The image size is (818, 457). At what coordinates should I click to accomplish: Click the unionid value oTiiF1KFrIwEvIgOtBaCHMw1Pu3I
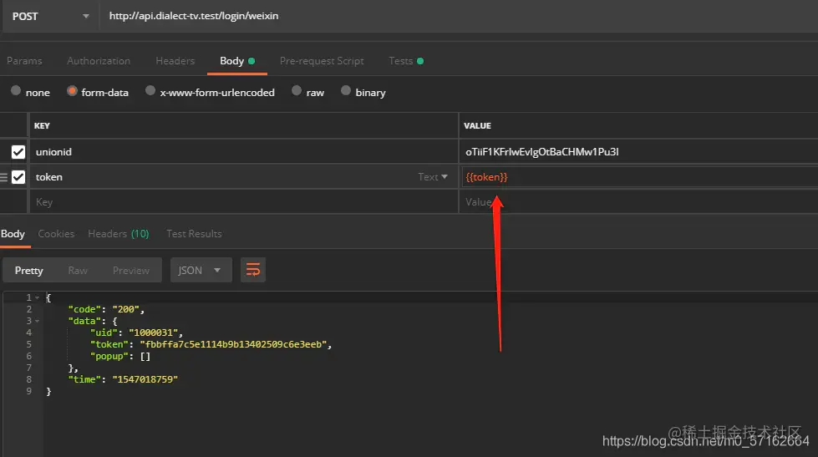pos(542,152)
